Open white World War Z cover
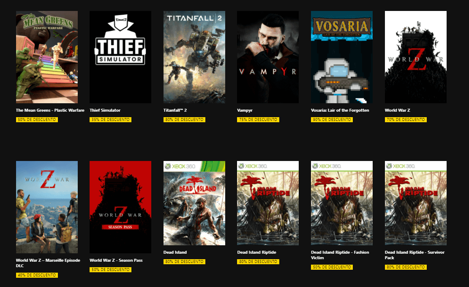 (415, 57)
